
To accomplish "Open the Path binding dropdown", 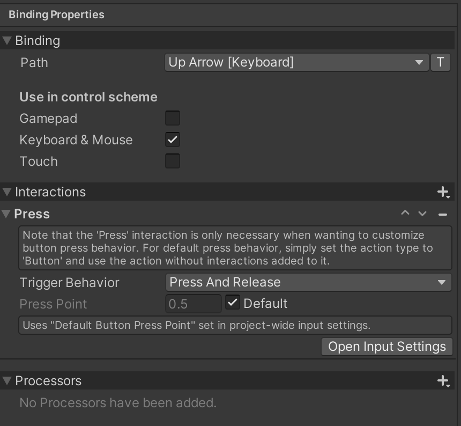I will click(x=296, y=62).
